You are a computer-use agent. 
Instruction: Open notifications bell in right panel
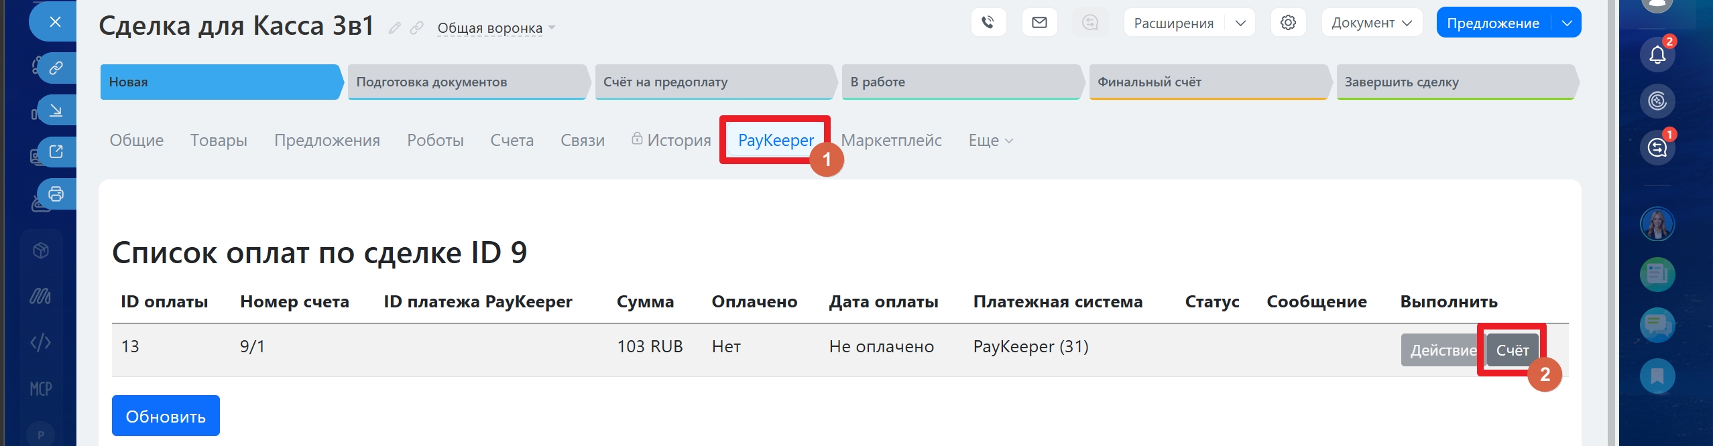[x=1657, y=55]
